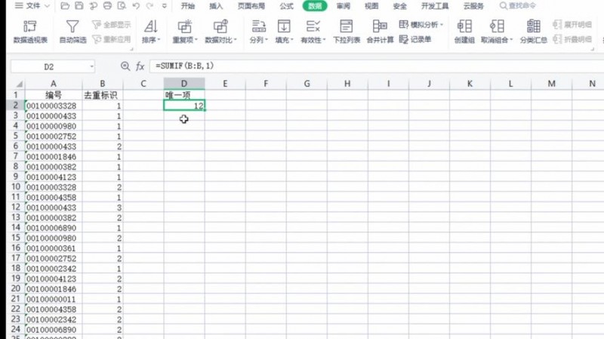Screen dimensions: 604x339
Task: Click the 查找命令 search box
Action: click(518, 6)
